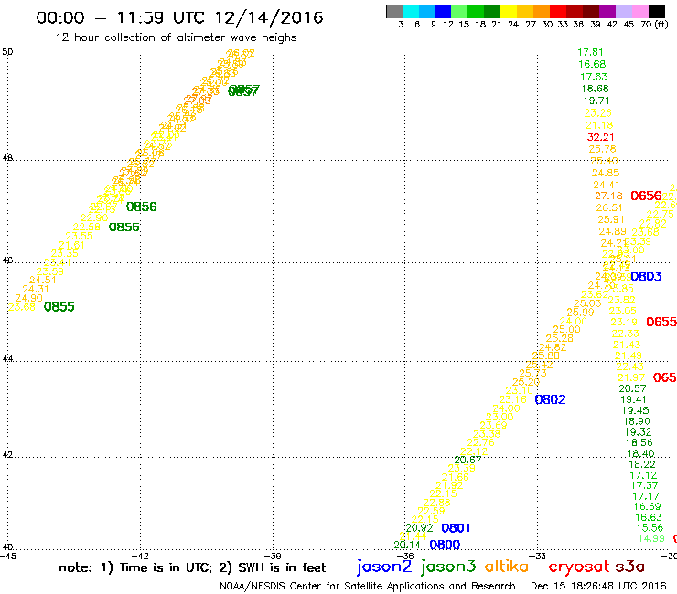Click the 17.81 value at track top
Viewport: 677px width, 594px height.
(590, 52)
